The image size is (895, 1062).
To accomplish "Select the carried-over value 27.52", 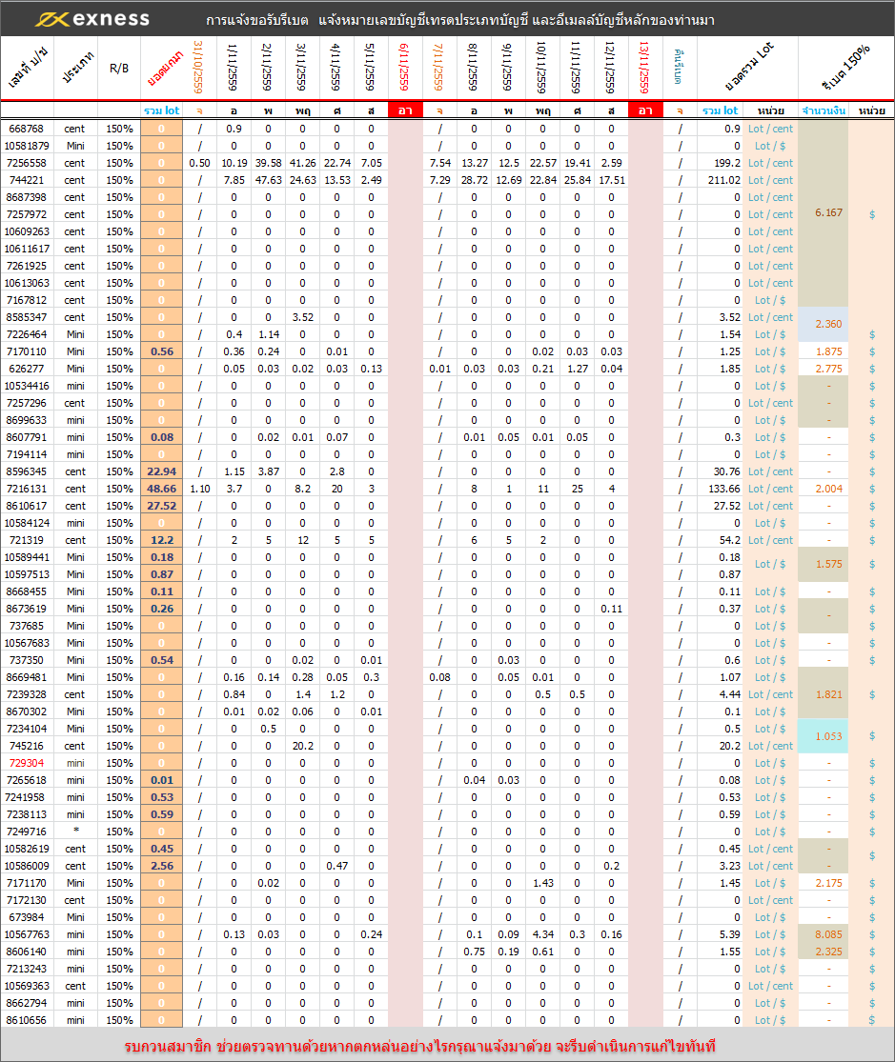I will pos(161,506).
